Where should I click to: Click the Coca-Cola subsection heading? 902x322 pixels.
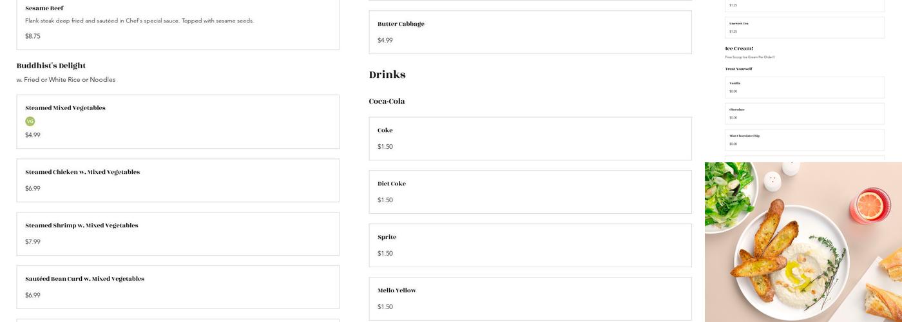387,101
